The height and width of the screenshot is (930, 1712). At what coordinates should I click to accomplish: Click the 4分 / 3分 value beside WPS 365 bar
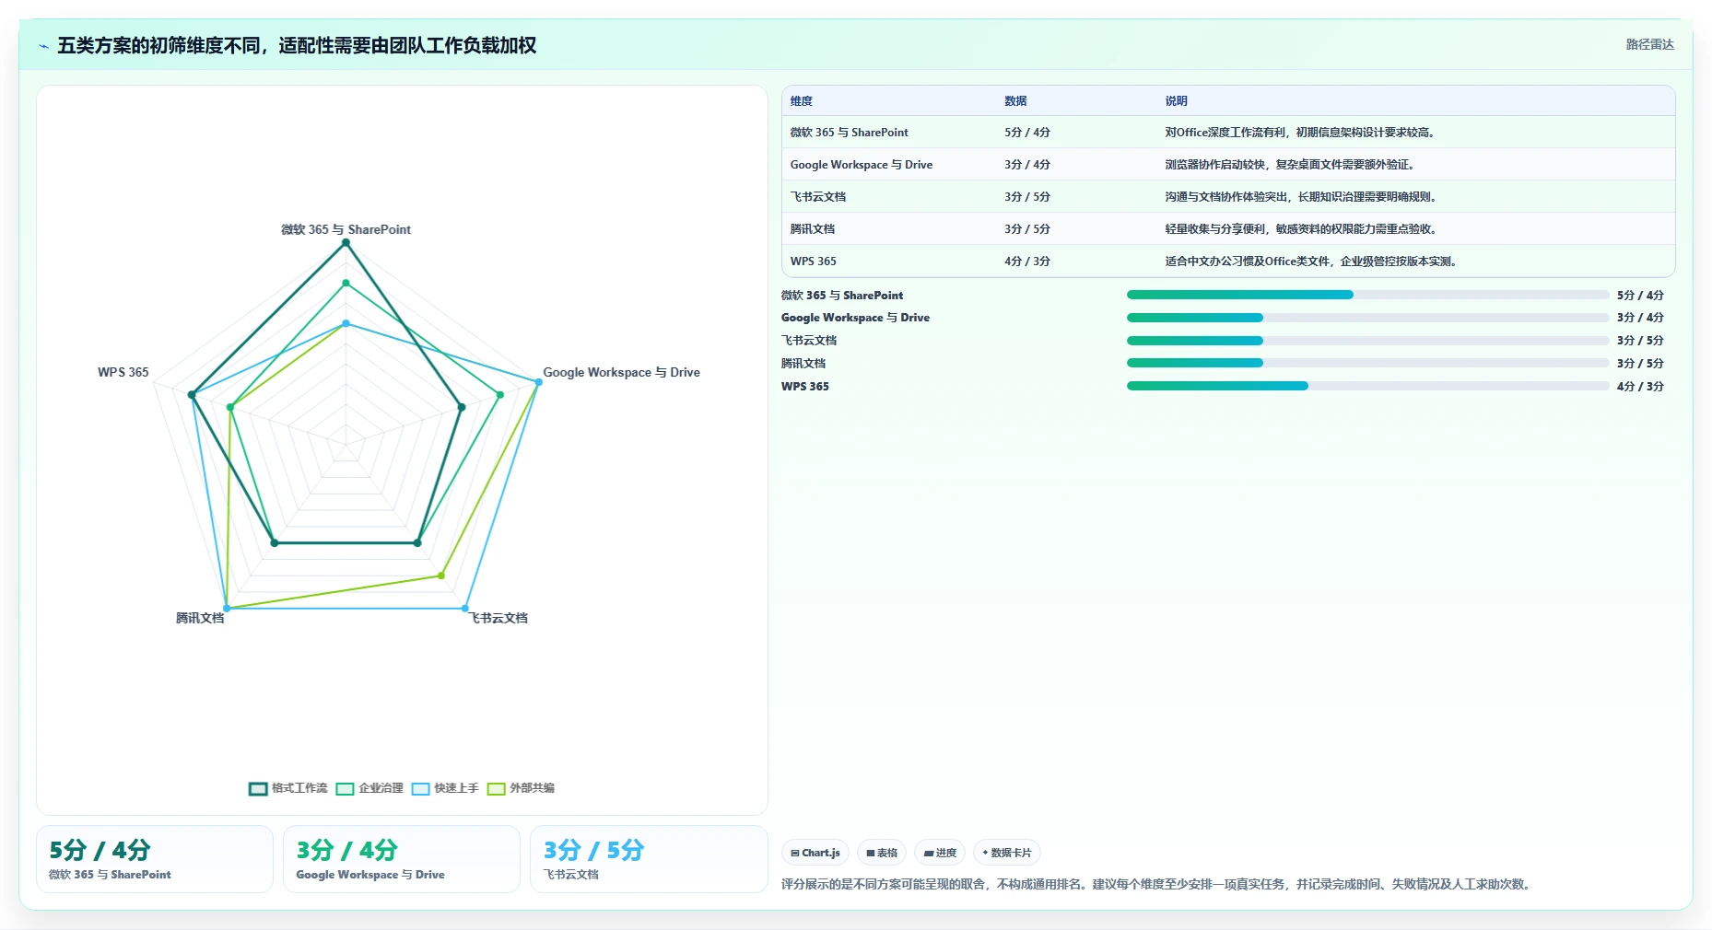coord(1640,386)
